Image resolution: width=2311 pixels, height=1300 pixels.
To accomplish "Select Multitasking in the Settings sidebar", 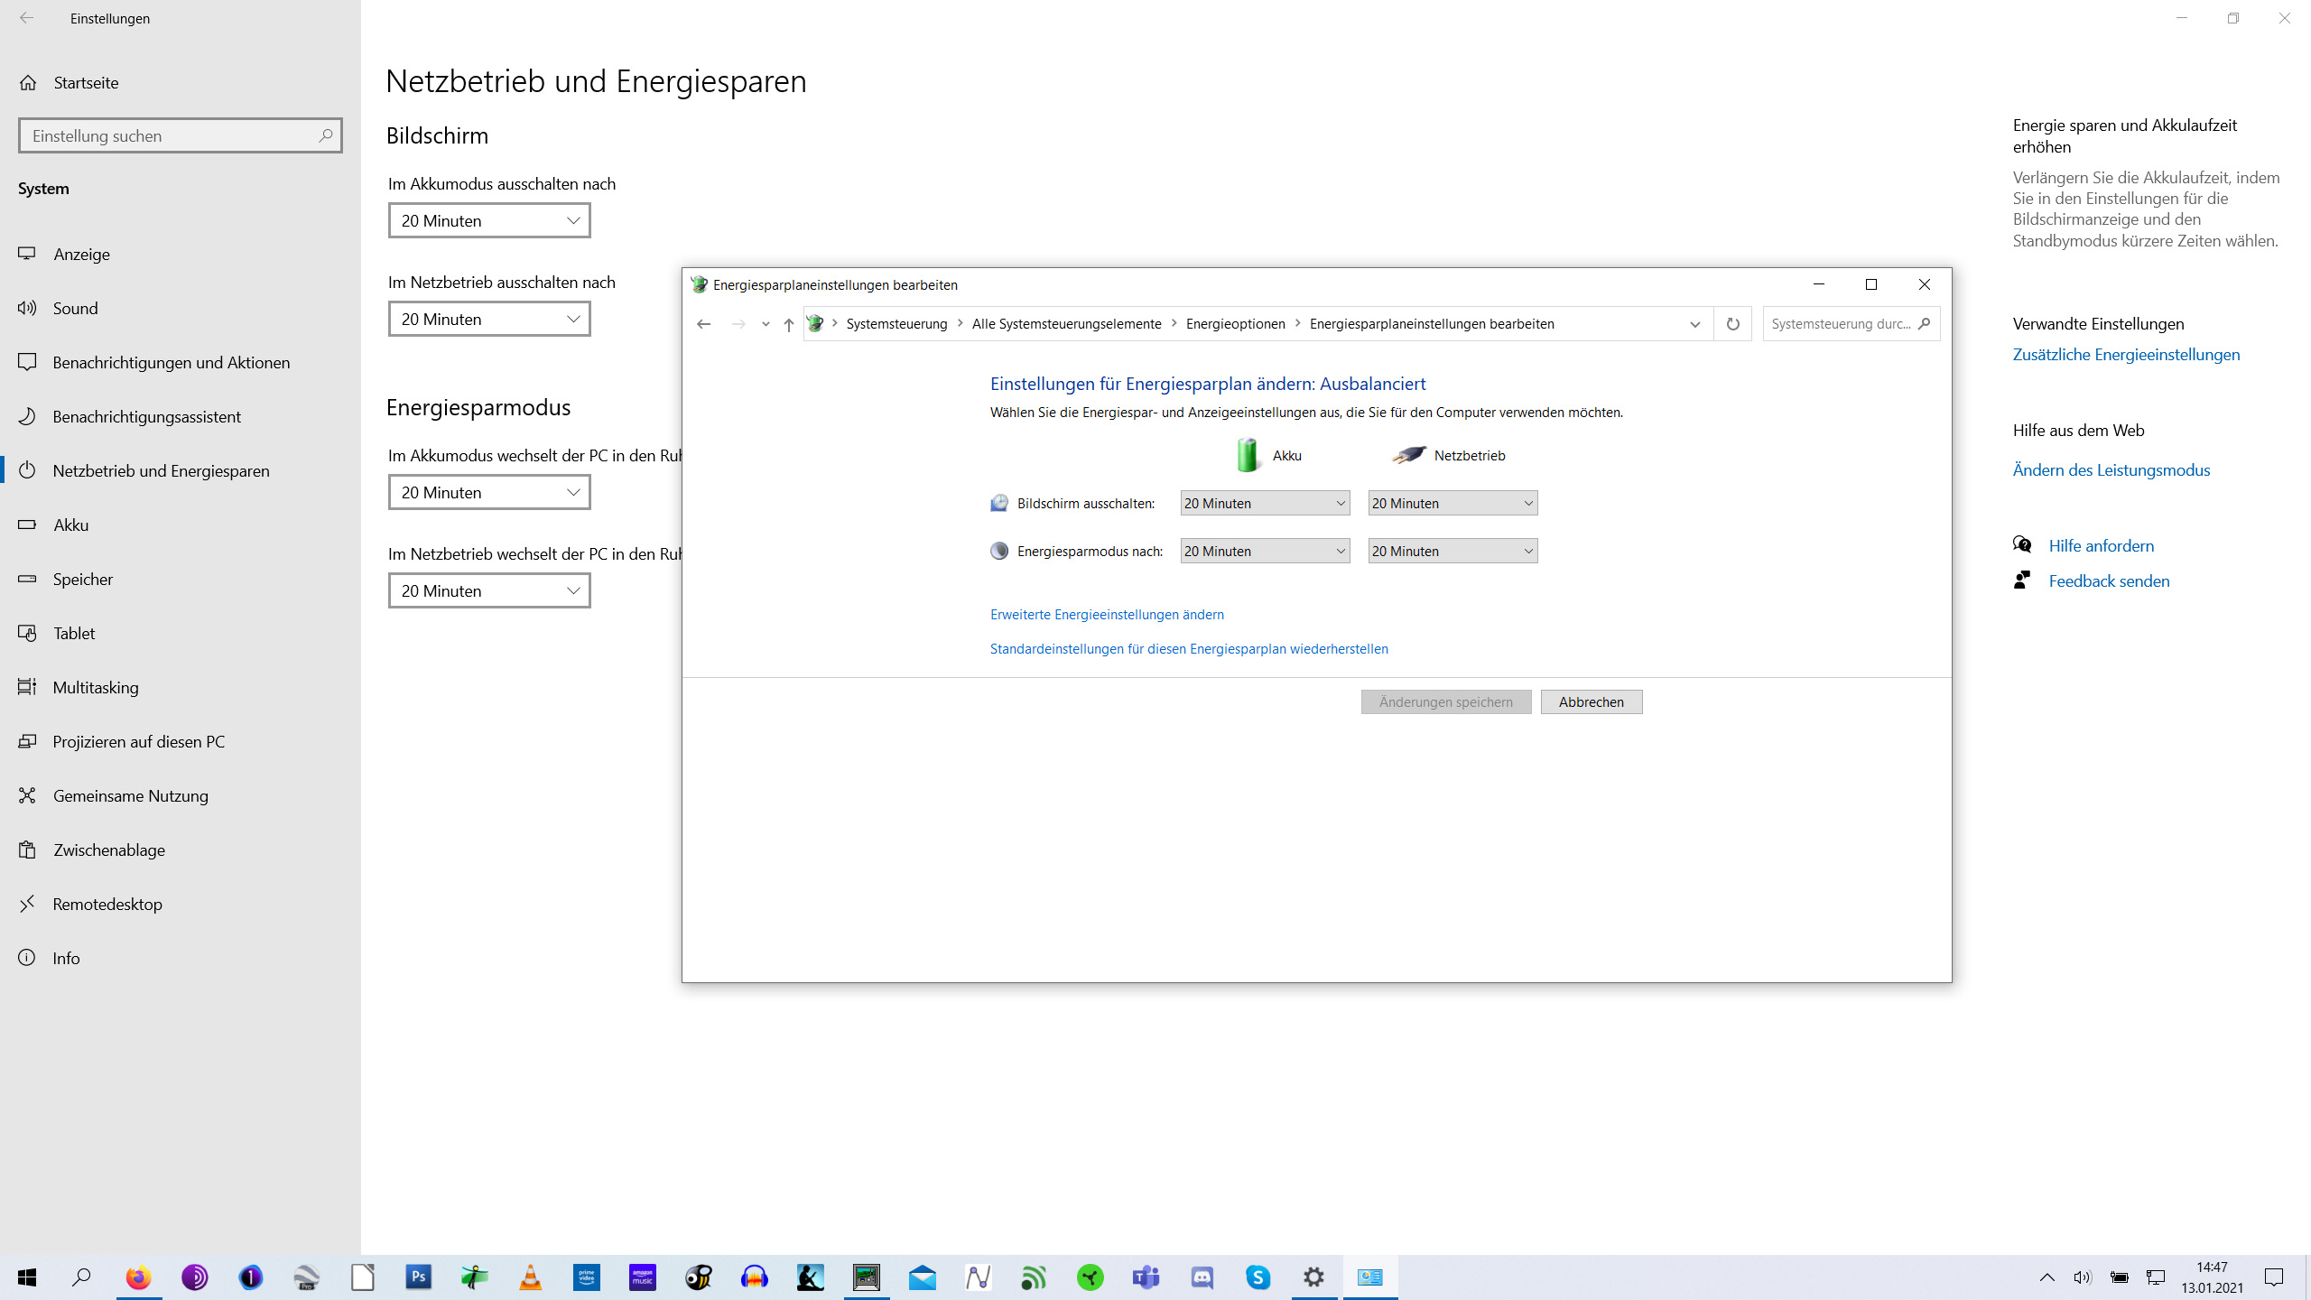I will pyautogui.click(x=96, y=688).
